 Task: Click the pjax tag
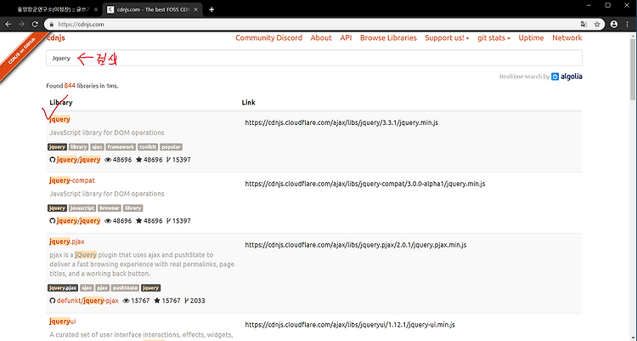tap(103, 287)
